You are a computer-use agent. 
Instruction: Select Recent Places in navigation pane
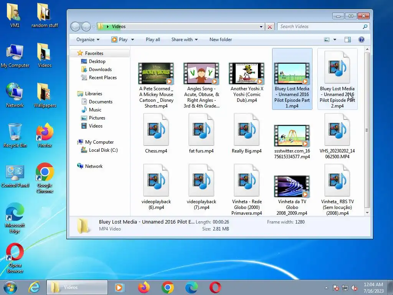tap(103, 78)
